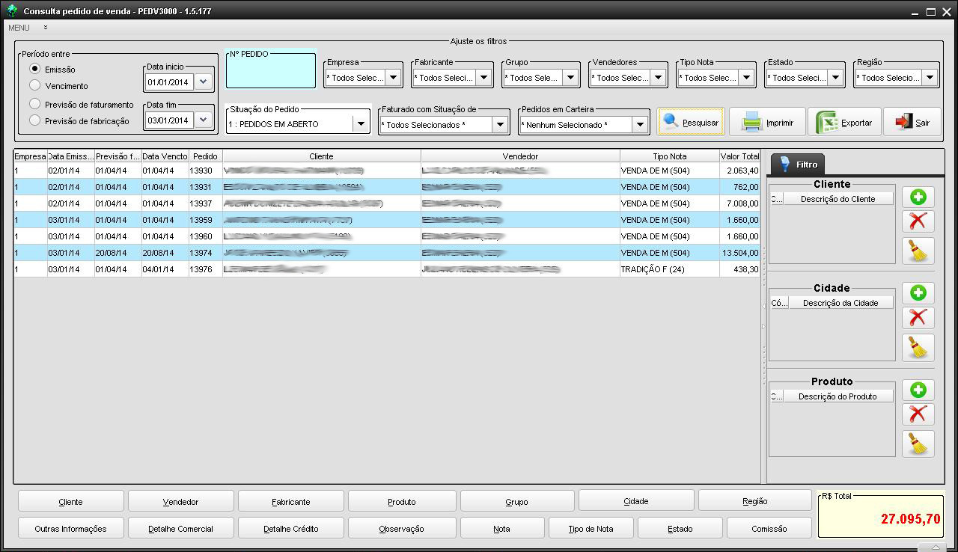The image size is (958, 552).
Task: Select order row 13930
Action: pos(387,171)
